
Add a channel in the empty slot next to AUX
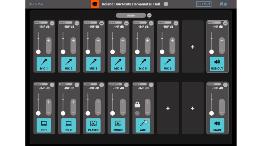tap(168, 109)
